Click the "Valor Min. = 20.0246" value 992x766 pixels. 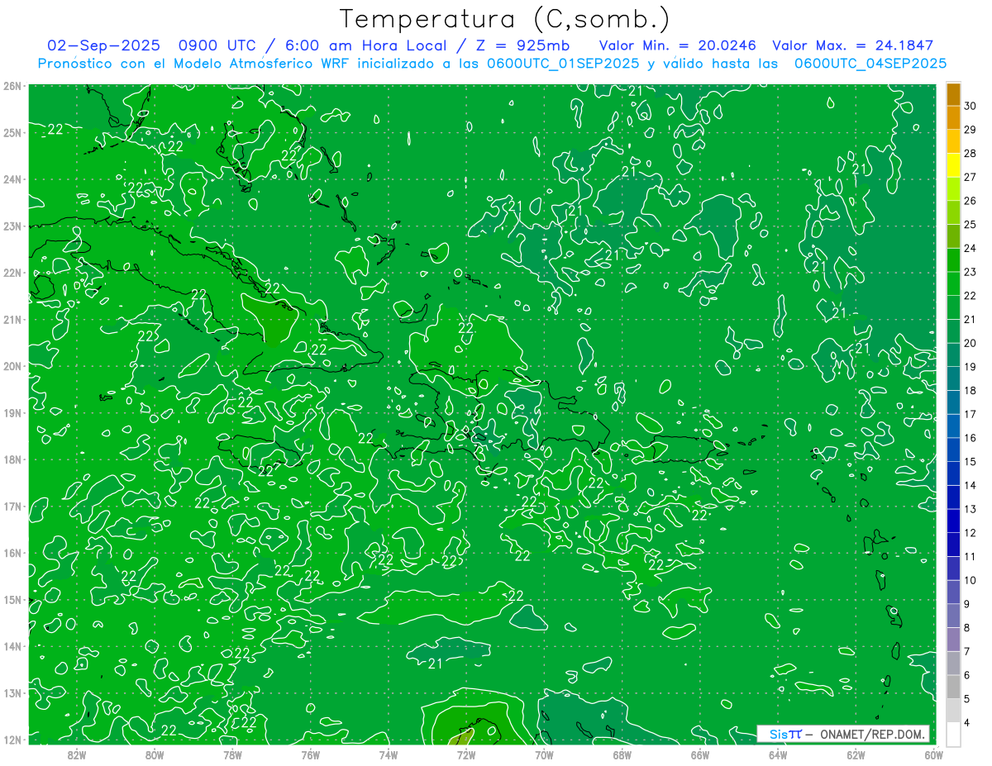[x=677, y=45]
